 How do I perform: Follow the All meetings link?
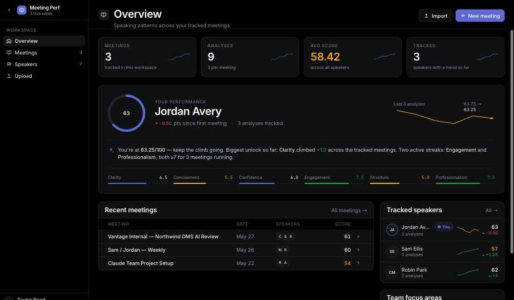pyautogui.click(x=349, y=211)
